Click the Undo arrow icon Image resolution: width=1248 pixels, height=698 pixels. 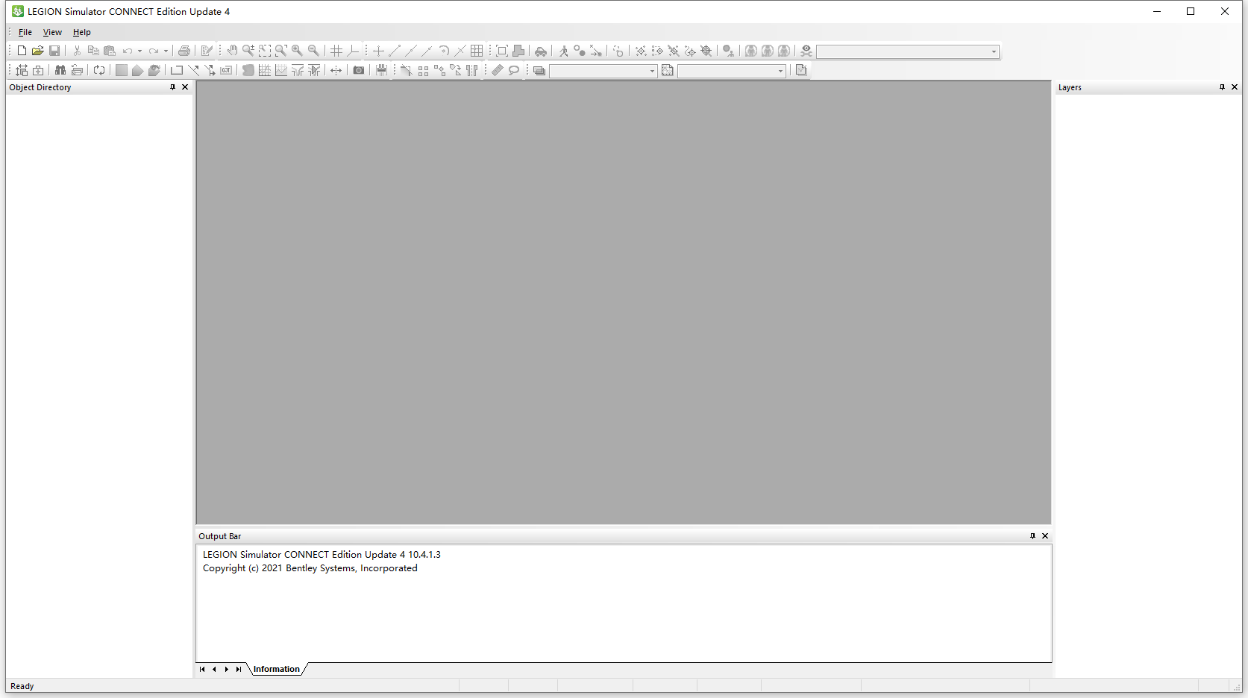128,51
